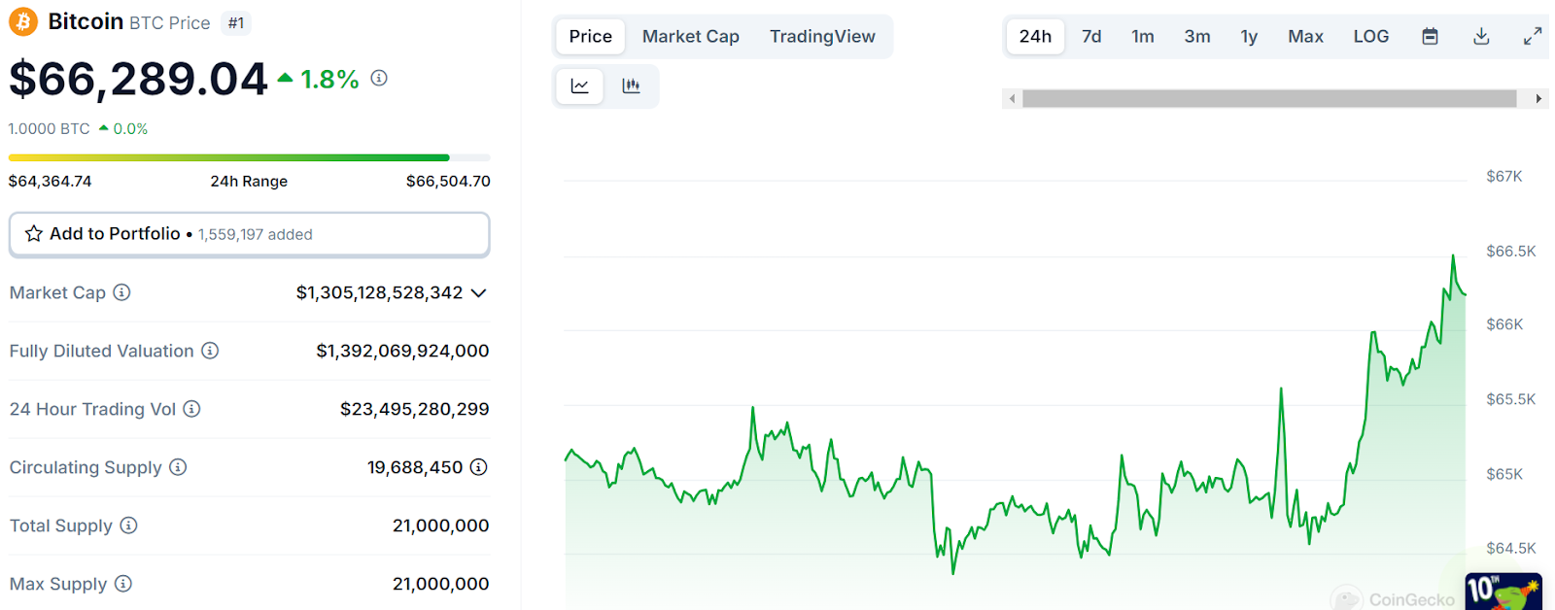The image size is (1555, 610).
Task: Open the calendar date range picker
Action: 1430,37
